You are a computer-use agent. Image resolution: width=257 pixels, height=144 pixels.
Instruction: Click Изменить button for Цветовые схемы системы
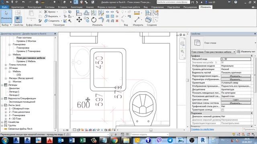pyautogui.click(x=236, y=103)
